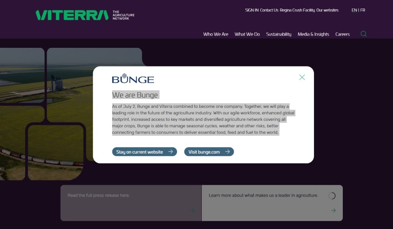Open the What We Do menu
The width and height of the screenshot is (393, 229).
pyautogui.click(x=247, y=34)
